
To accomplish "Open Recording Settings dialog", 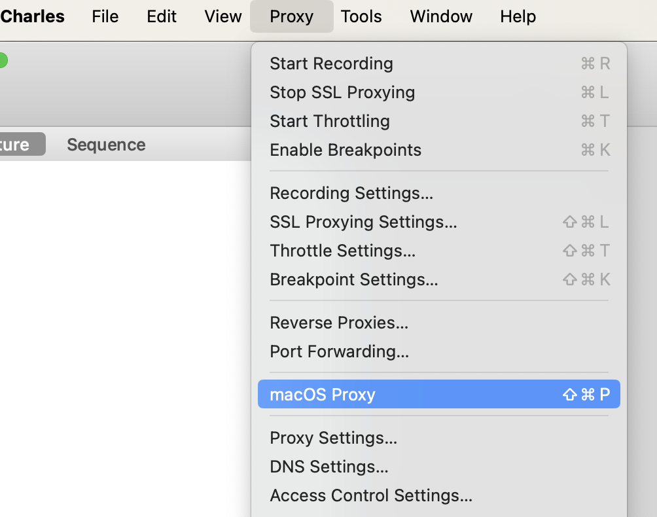I will pyautogui.click(x=351, y=193).
